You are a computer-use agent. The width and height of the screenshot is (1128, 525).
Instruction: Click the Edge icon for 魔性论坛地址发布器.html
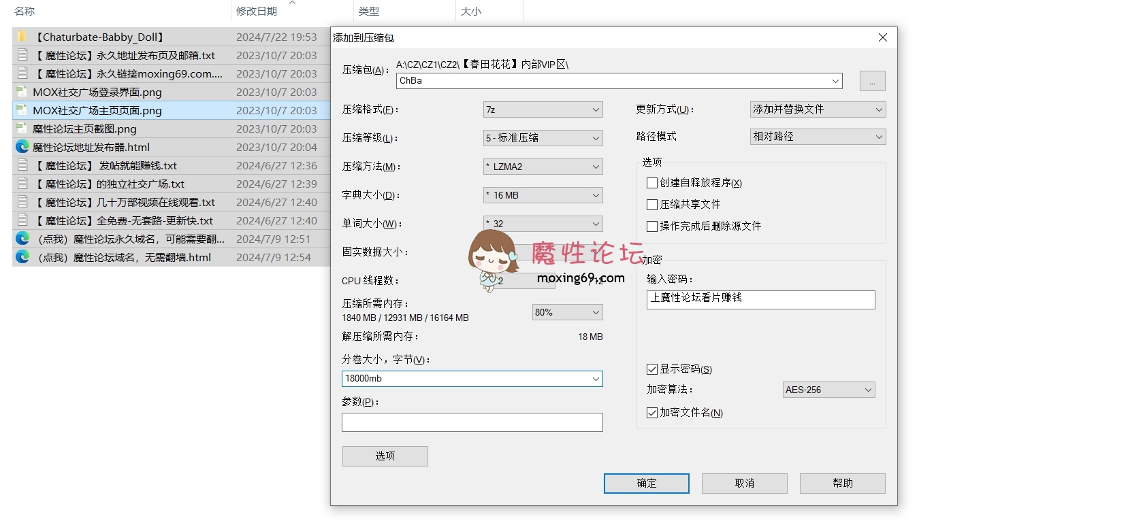tap(22, 146)
